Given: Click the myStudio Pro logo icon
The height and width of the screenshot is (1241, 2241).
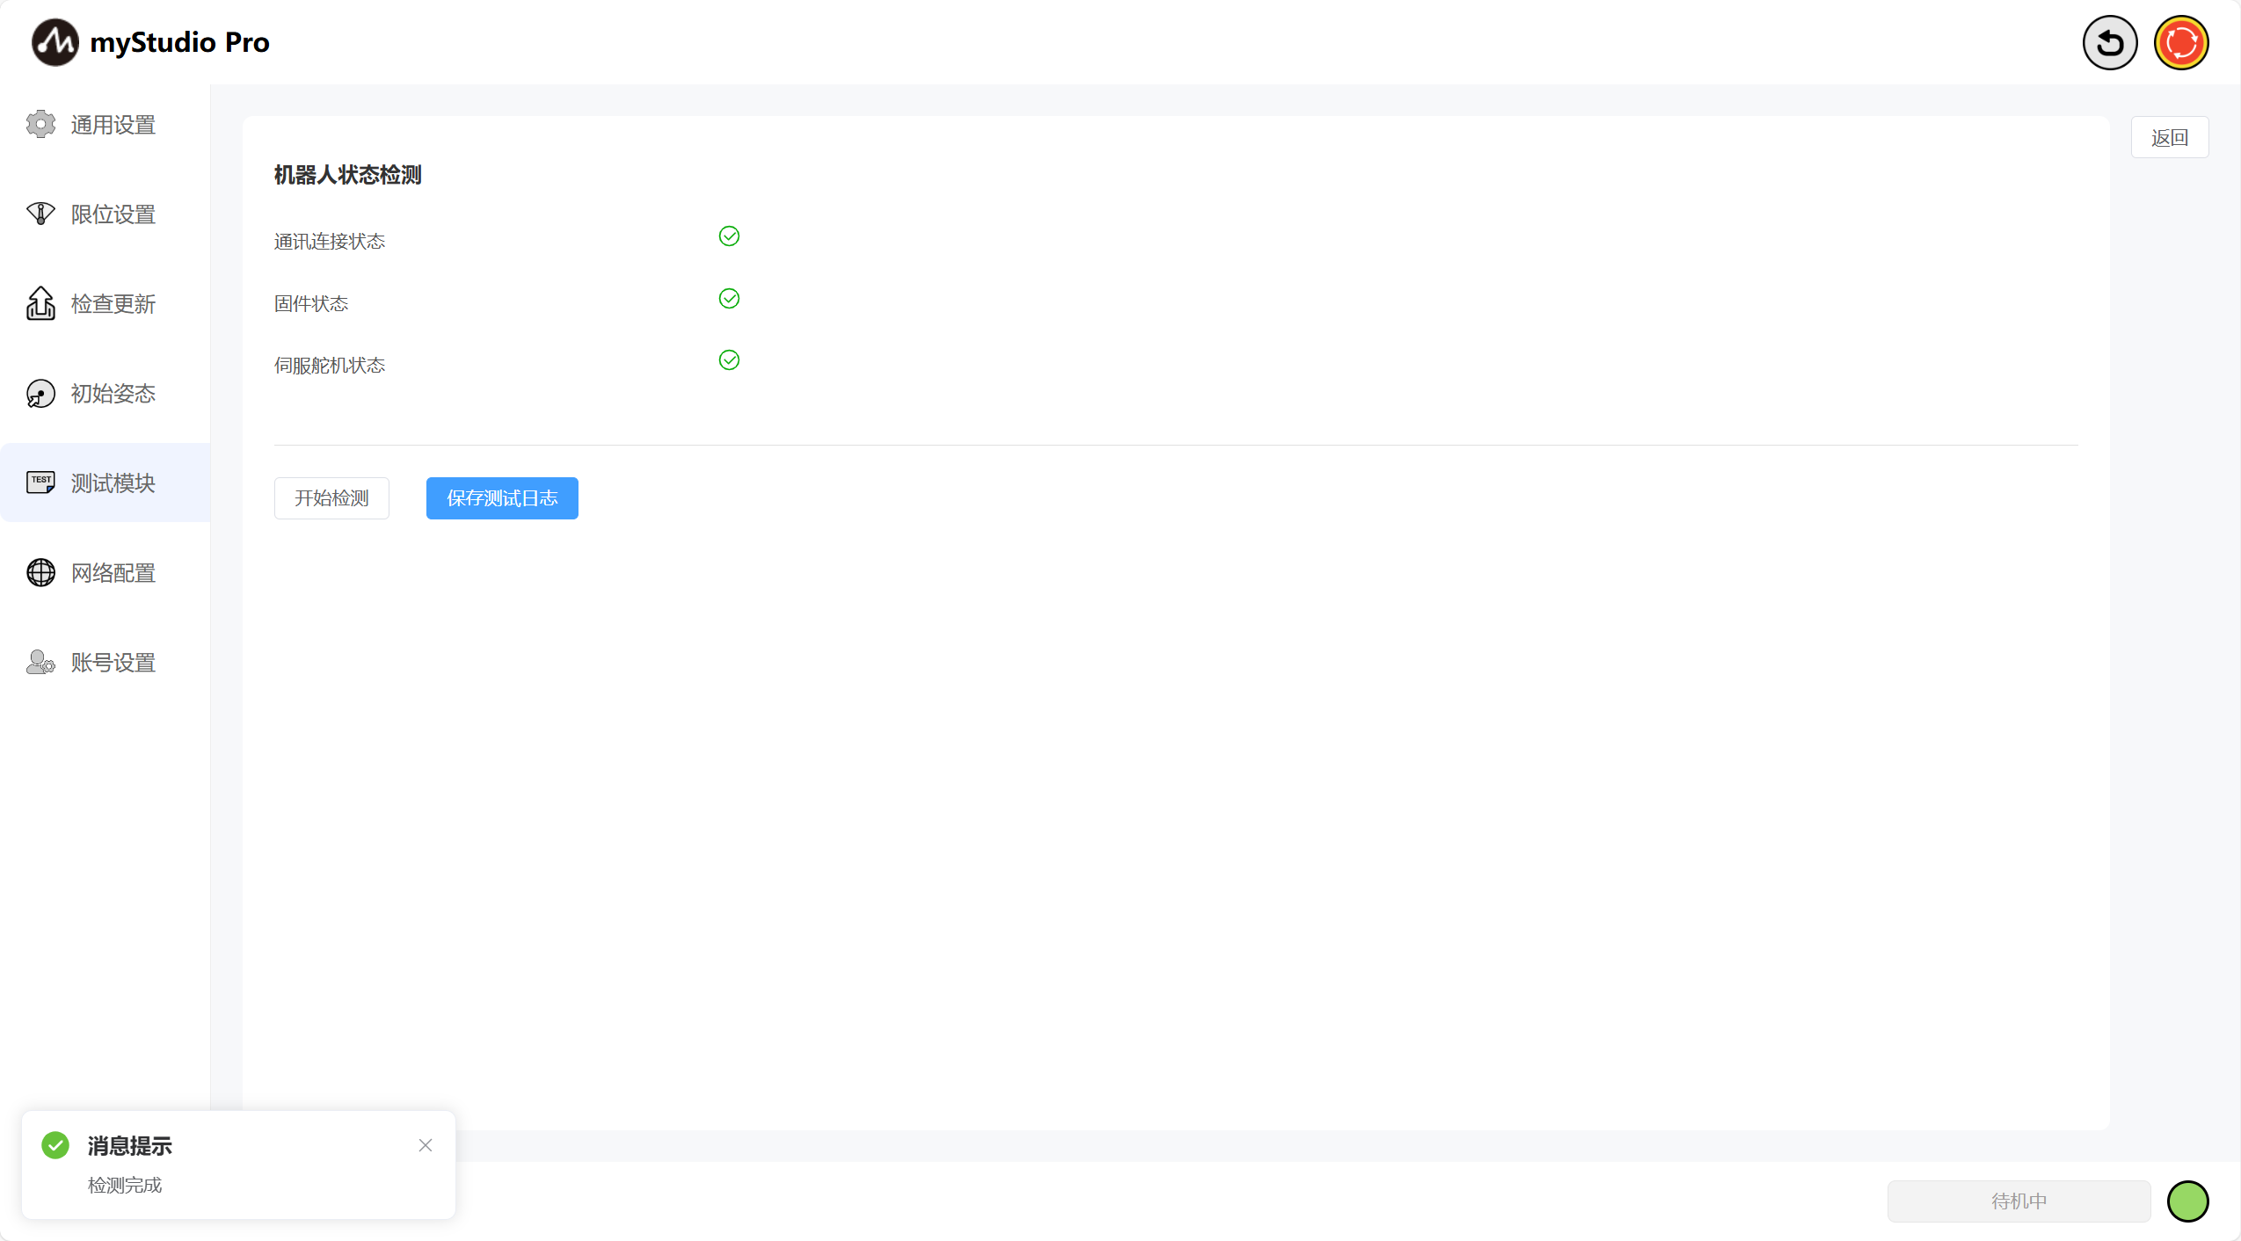Looking at the screenshot, I should coord(55,42).
